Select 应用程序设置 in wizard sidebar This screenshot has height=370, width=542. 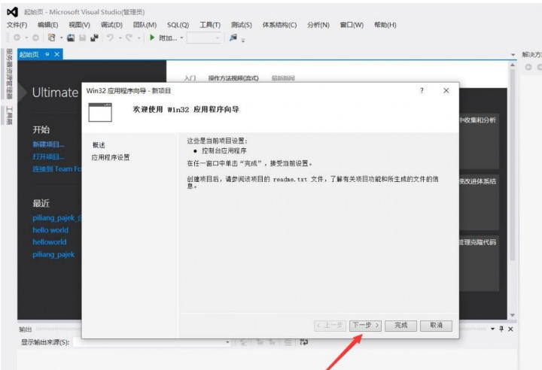(111, 157)
